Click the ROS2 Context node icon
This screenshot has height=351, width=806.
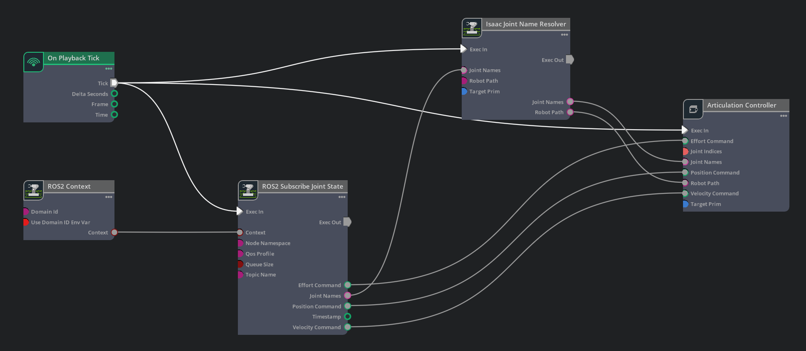(34, 190)
